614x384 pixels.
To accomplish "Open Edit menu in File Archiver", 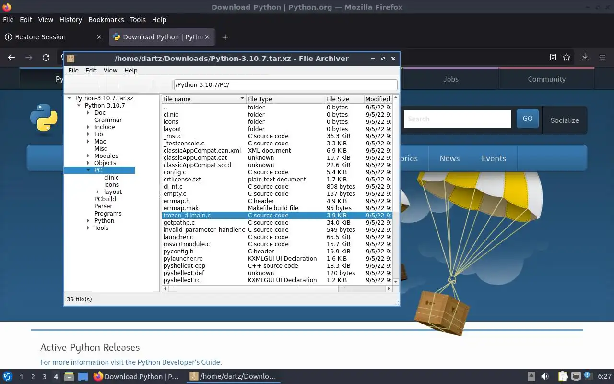I will coord(91,70).
